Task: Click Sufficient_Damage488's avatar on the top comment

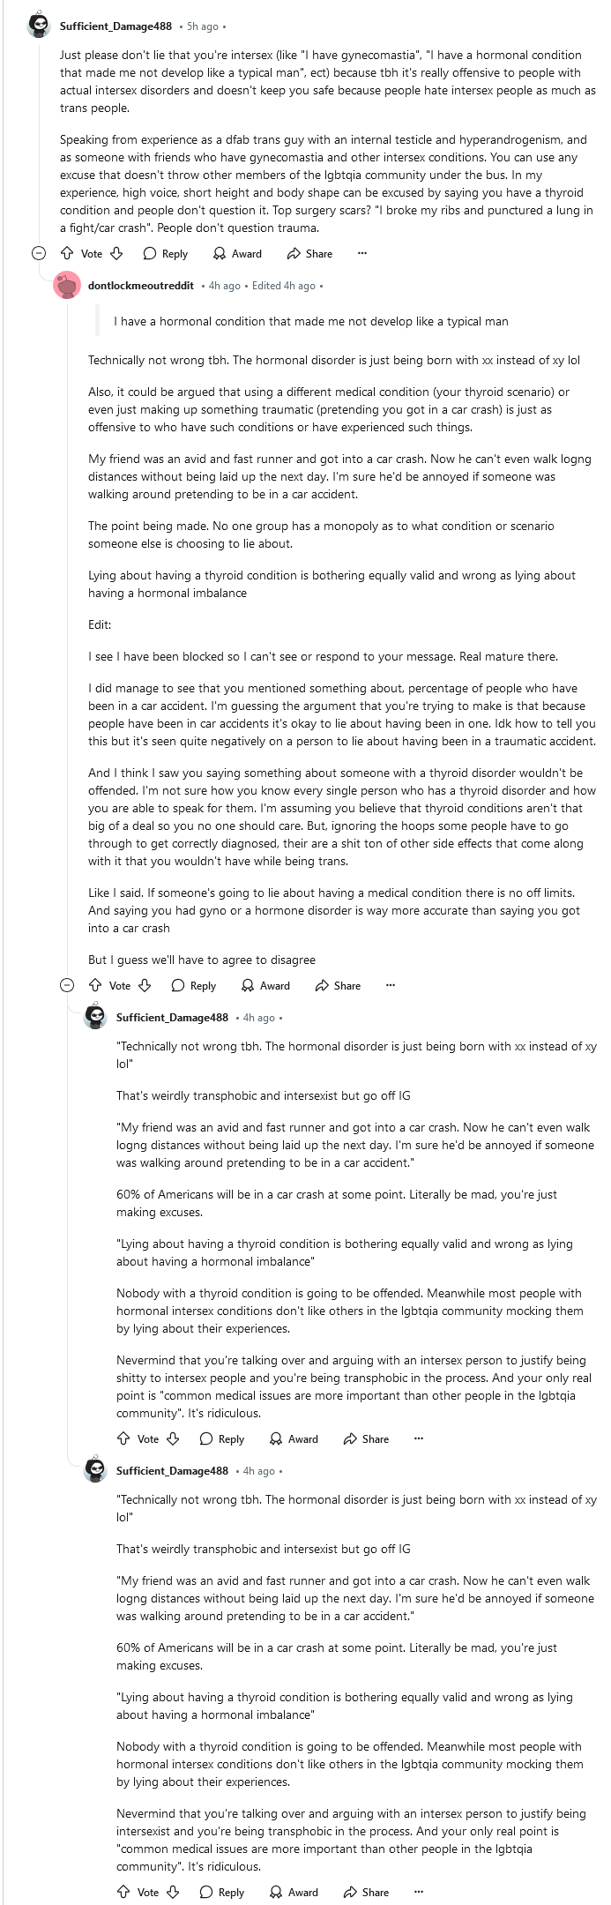Action: (39, 26)
